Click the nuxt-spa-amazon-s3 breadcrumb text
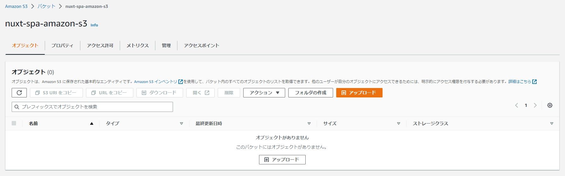Viewport: 565px width, 176px height. pos(87,6)
